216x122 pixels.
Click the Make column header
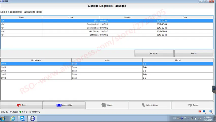[107, 60]
